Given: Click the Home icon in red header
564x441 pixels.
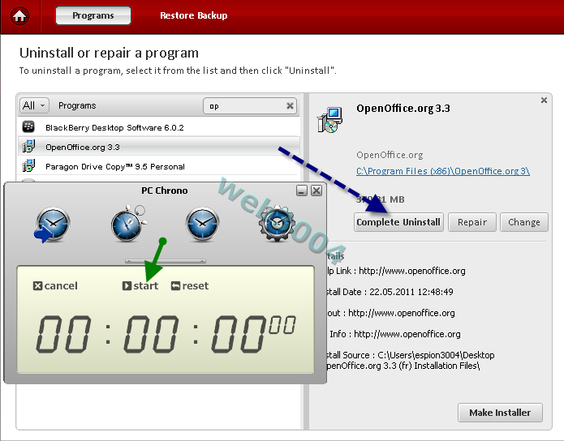Looking at the screenshot, I should 19,16.
